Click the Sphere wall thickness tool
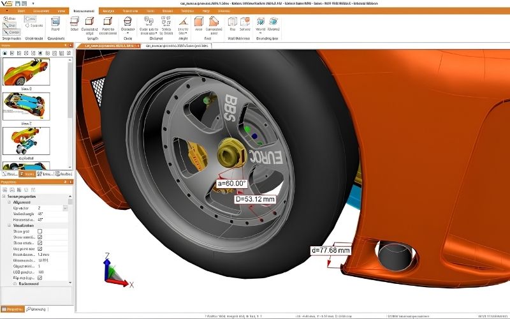This screenshot has height=319, width=510. point(245,24)
